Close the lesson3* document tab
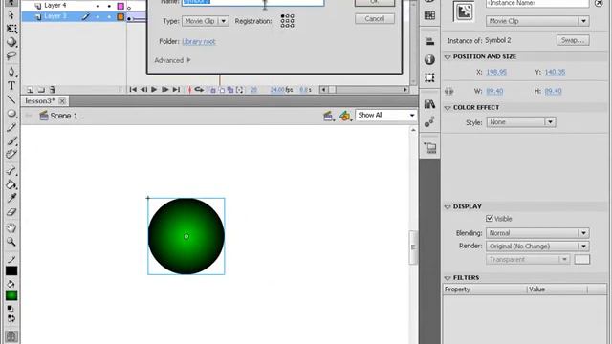Screen dimensions: 612x344 coord(62,101)
